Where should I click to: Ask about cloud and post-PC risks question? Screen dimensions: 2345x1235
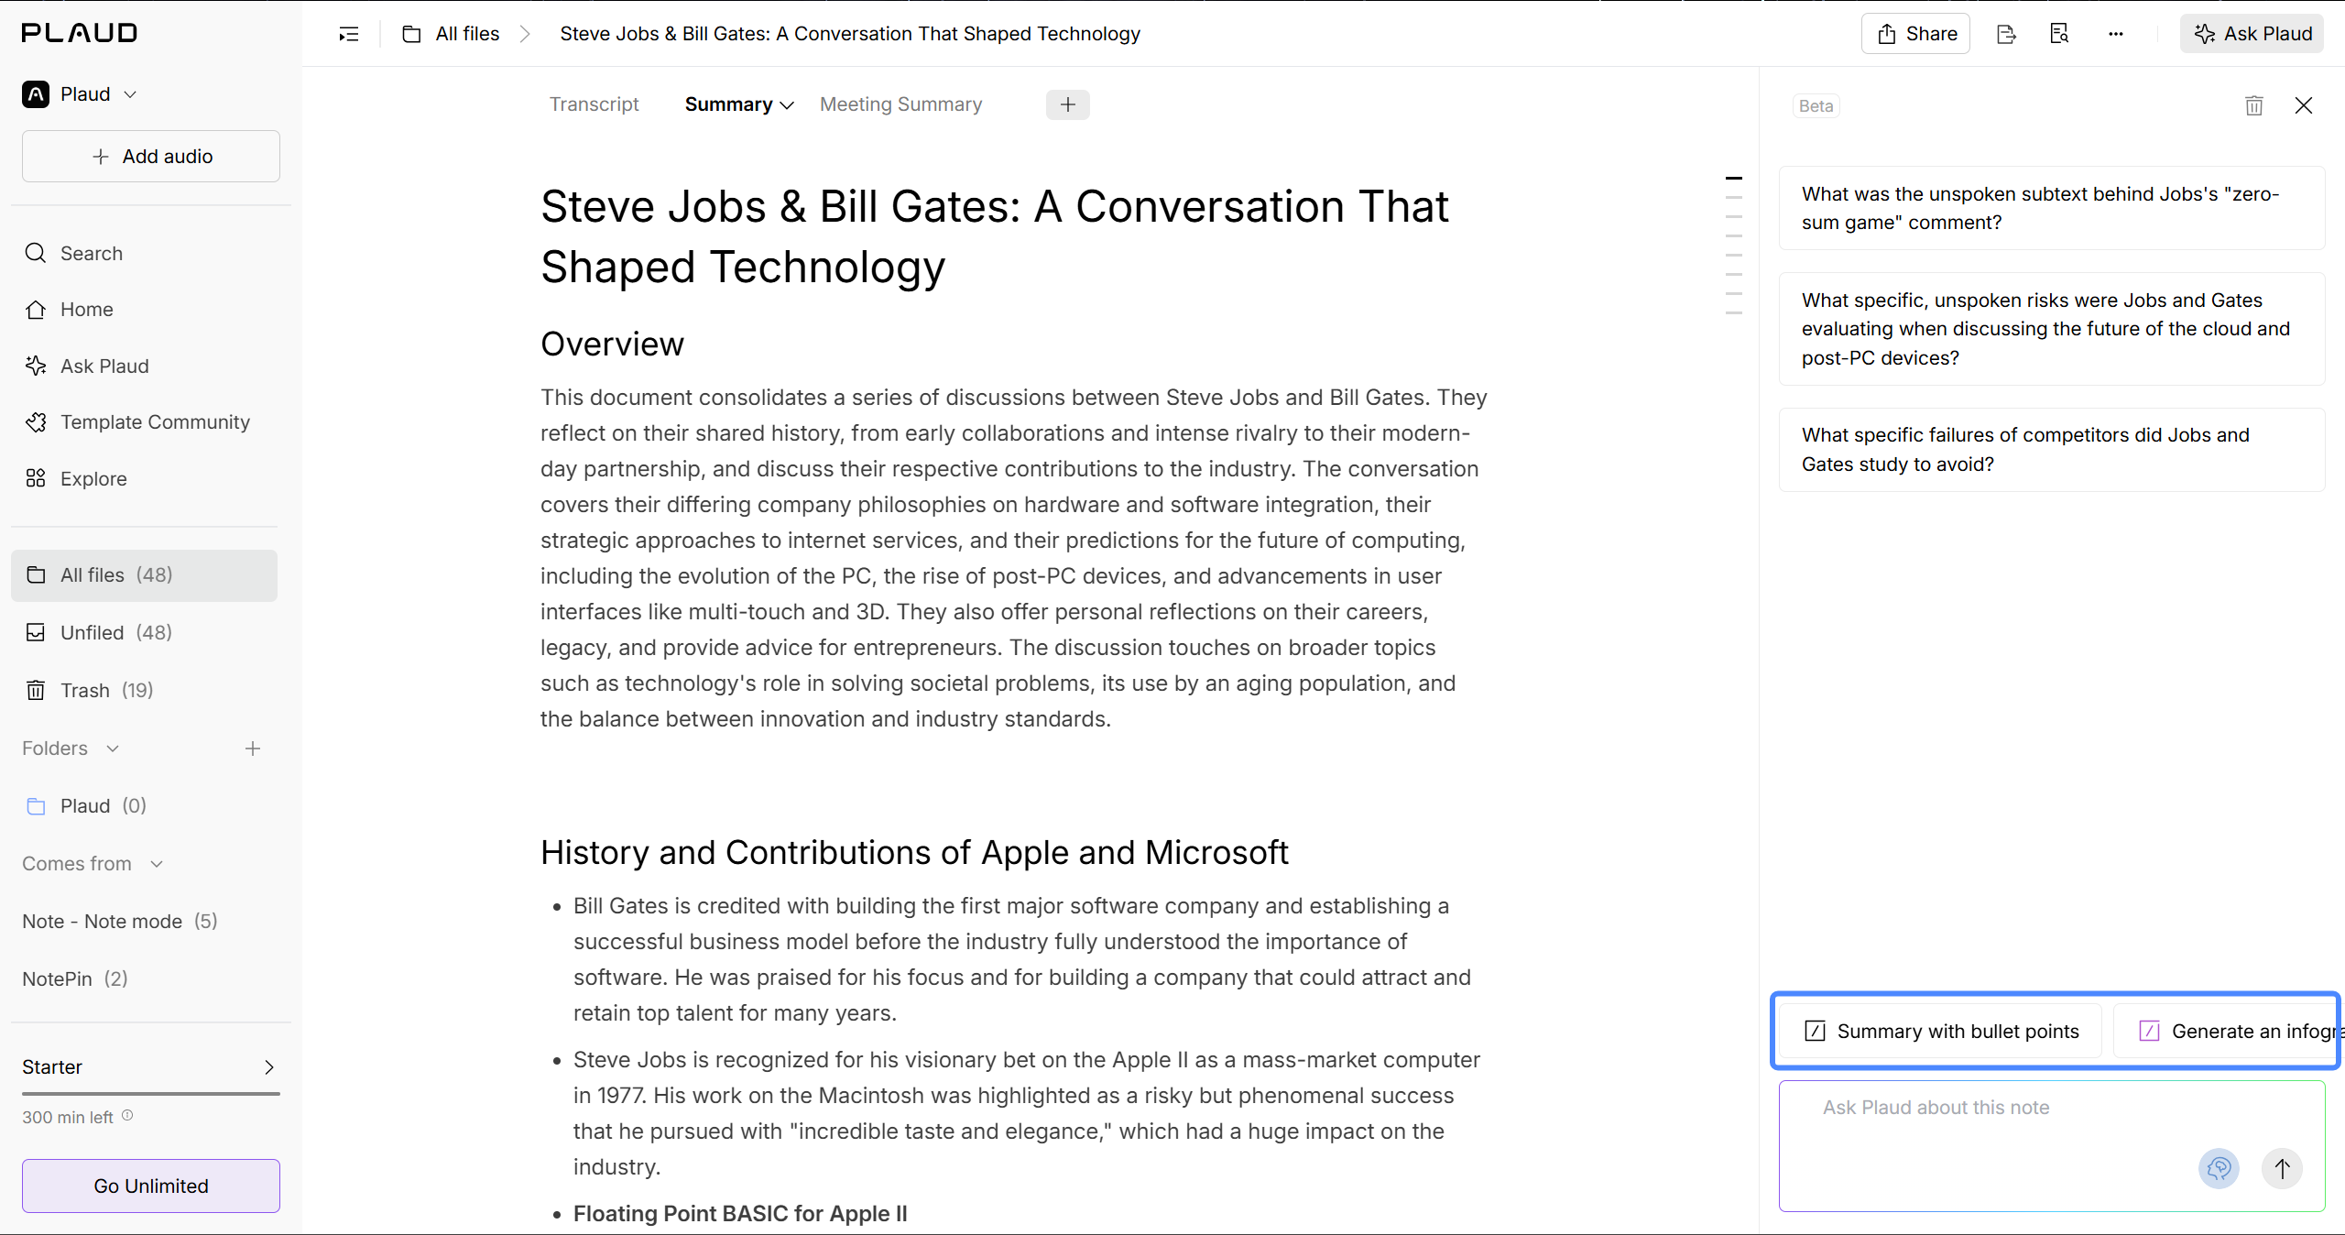point(2052,329)
